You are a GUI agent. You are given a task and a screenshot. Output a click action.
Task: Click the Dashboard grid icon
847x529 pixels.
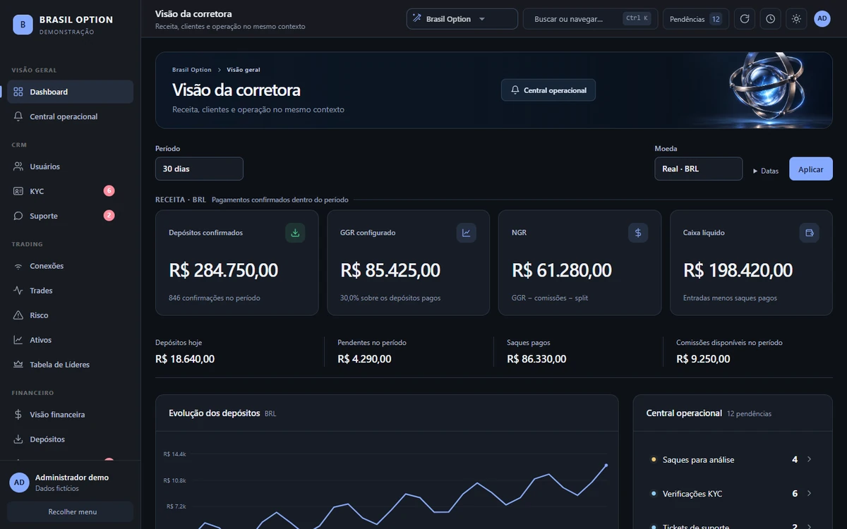coord(18,92)
